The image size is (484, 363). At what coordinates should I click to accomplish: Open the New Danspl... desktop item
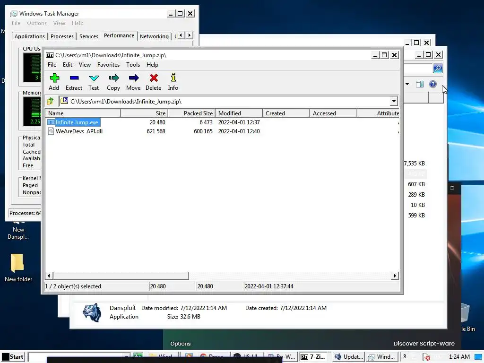pos(18,230)
